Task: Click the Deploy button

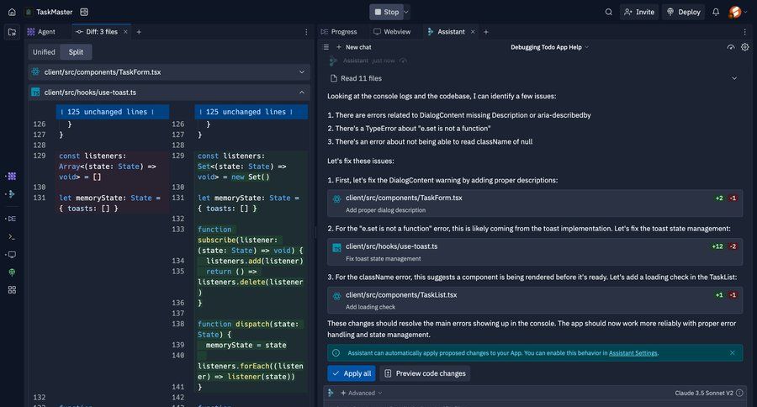Action: click(x=684, y=12)
